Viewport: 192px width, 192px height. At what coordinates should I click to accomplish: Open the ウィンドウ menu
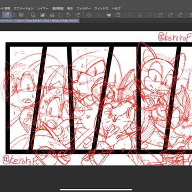tap(101, 9)
